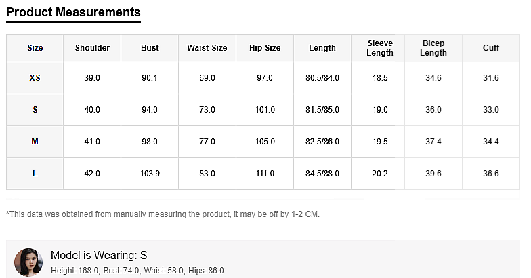Click the 'Model is Wearing: S' text
Viewport: 531px width, 278px height.
click(99, 256)
